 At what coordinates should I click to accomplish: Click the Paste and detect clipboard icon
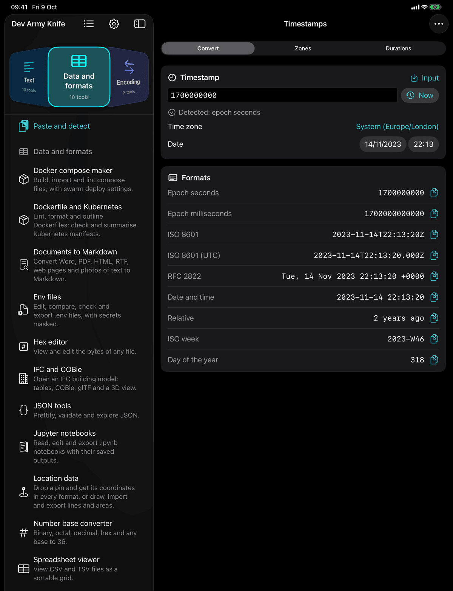(24, 126)
